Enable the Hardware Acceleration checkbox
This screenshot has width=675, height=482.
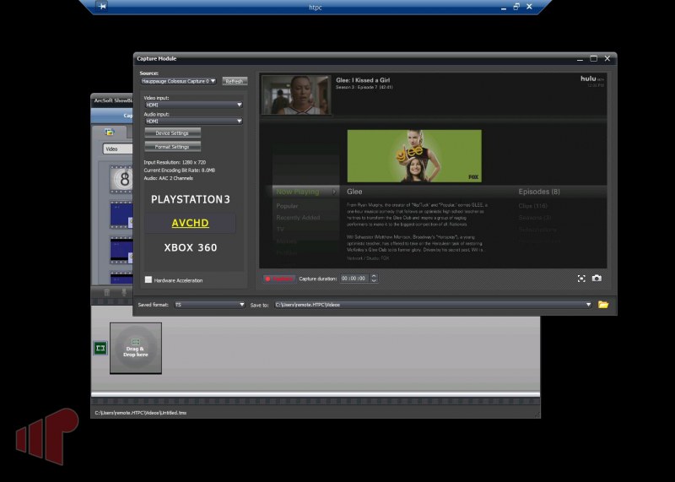(x=148, y=279)
